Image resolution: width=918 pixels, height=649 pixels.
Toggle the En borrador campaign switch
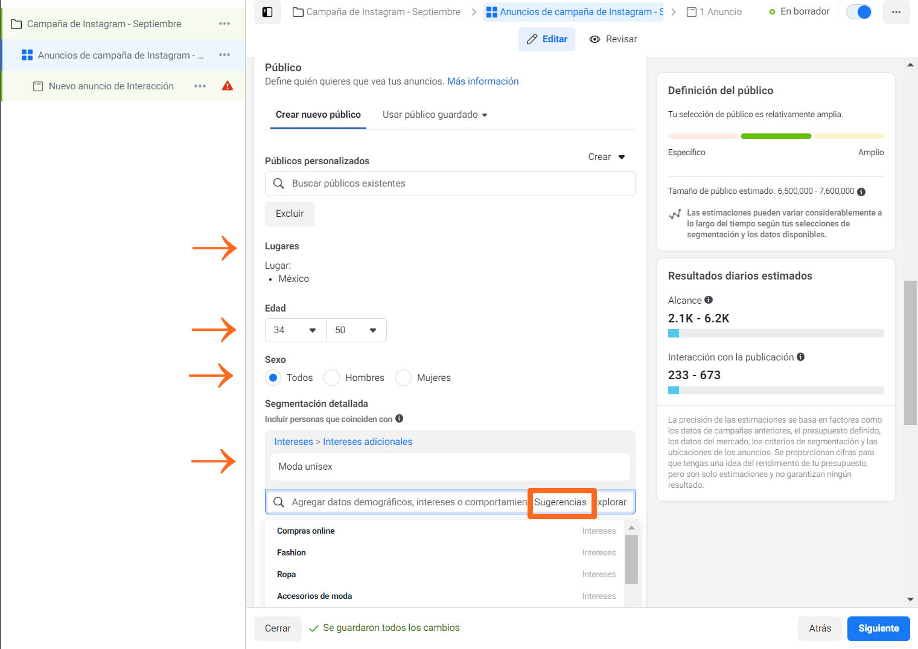(x=858, y=12)
